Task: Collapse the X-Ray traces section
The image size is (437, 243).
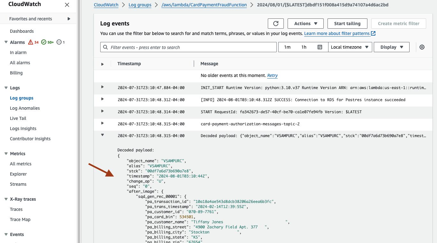Action: [6, 199]
